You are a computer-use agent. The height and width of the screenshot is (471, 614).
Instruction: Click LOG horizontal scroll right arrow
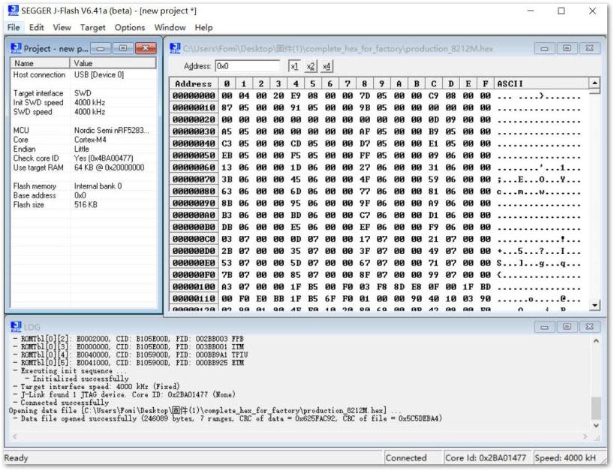tap(585, 436)
